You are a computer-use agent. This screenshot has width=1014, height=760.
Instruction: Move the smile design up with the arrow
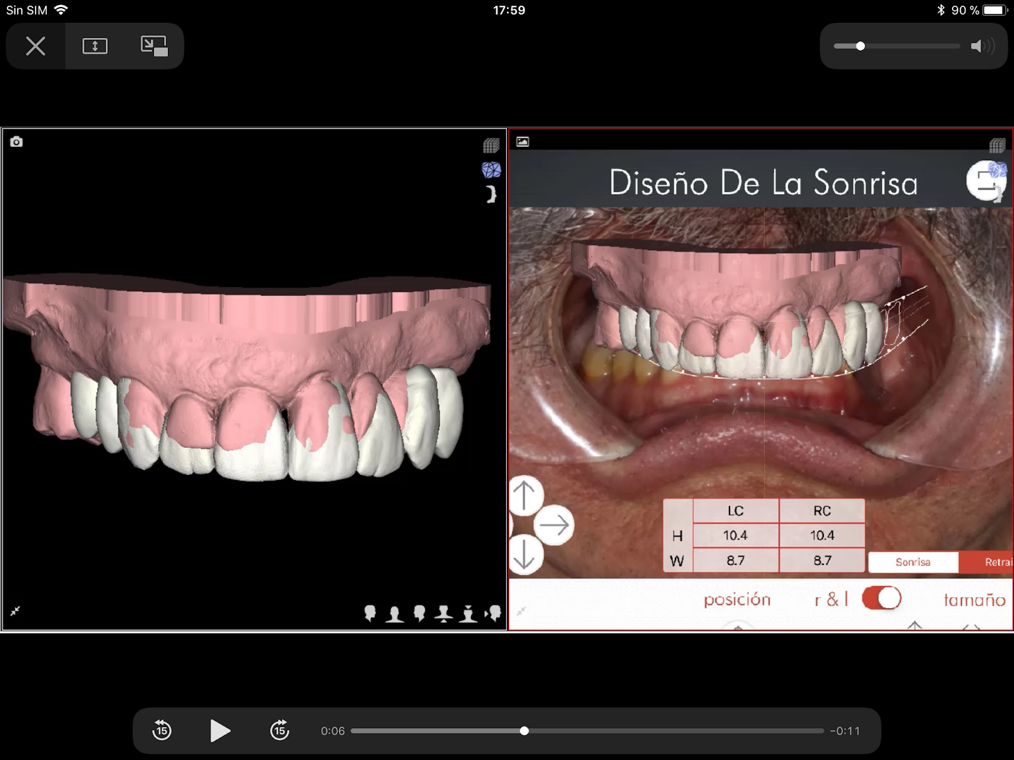coord(525,495)
